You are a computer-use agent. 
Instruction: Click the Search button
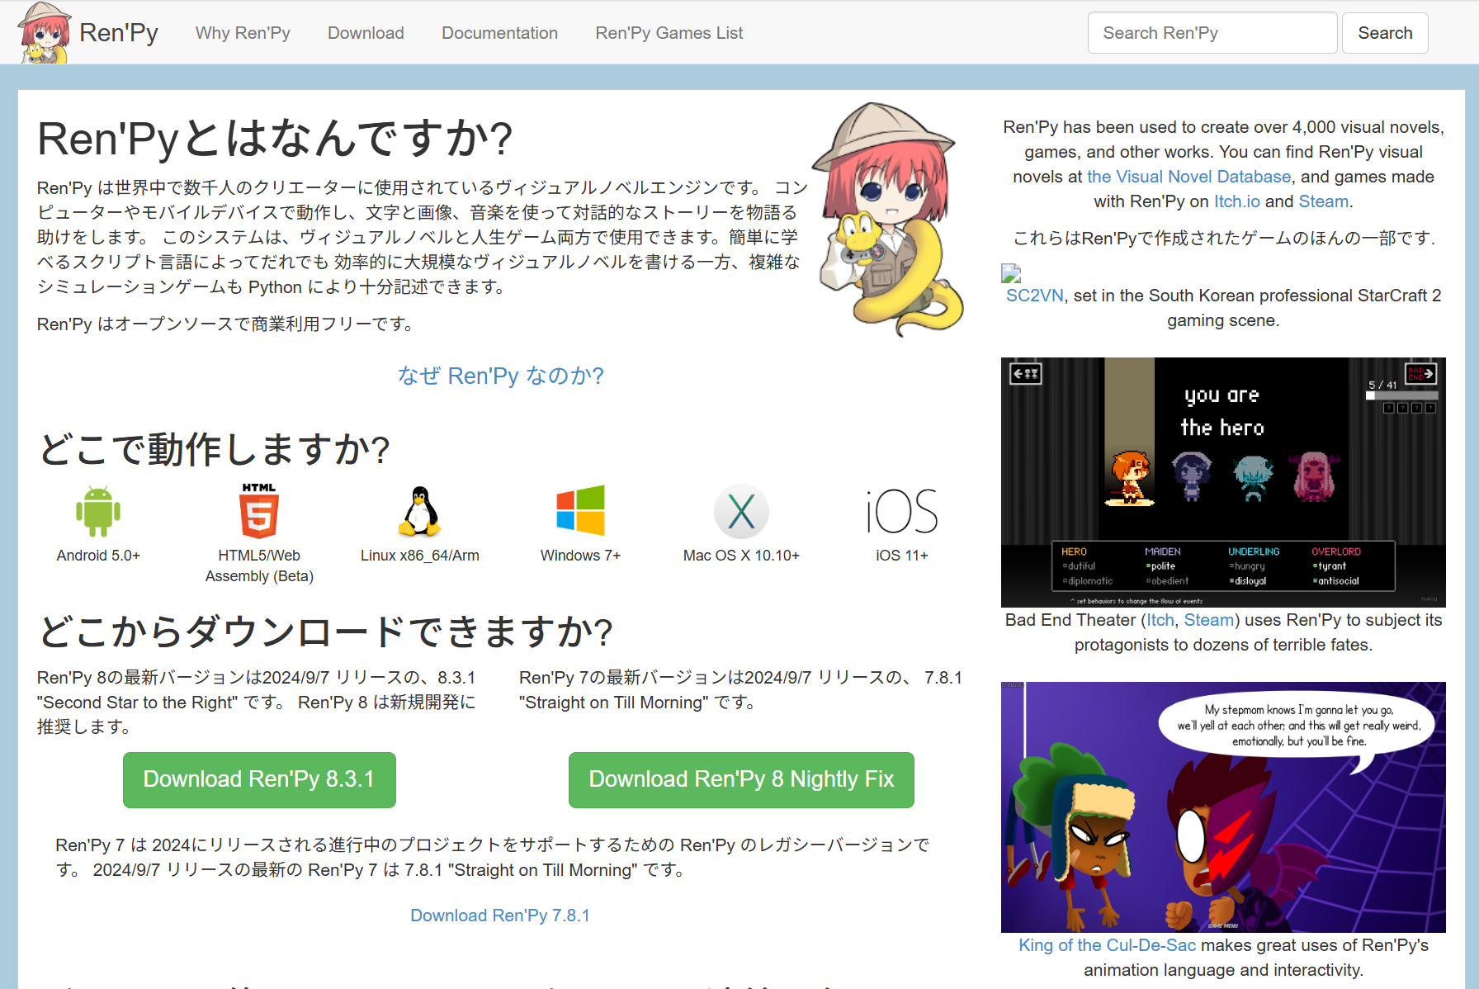pyautogui.click(x=1385, y=33)
